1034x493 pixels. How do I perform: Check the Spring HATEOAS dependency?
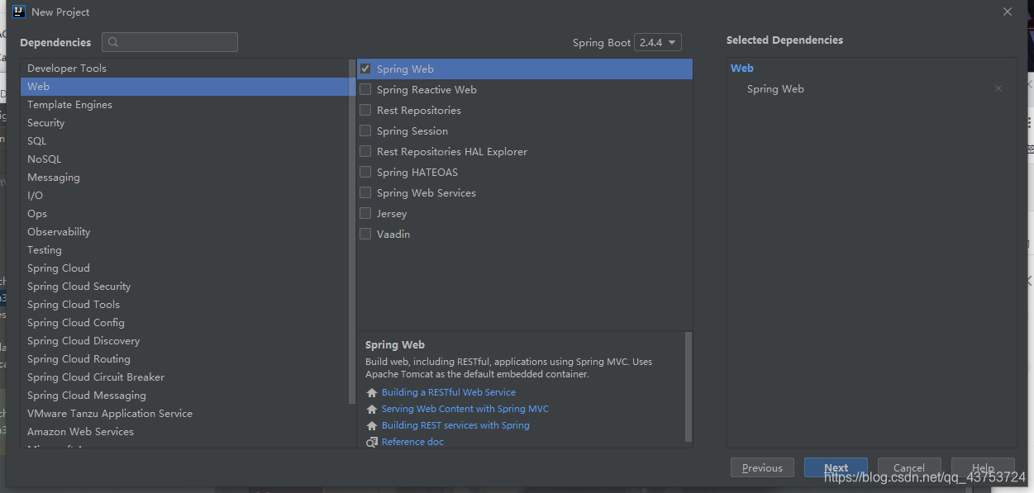pyautogui.click(x=365, y=172)
